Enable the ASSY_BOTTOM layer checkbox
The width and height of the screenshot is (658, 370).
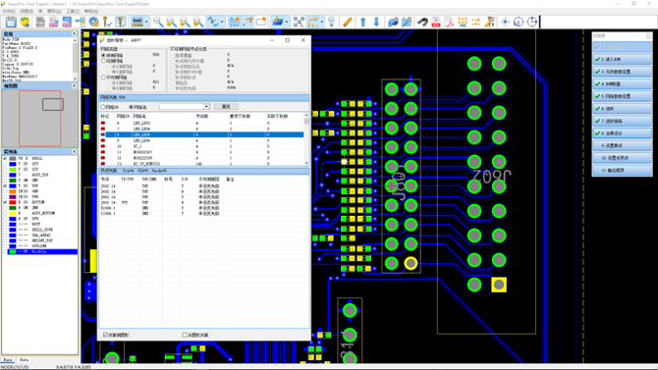5,213
